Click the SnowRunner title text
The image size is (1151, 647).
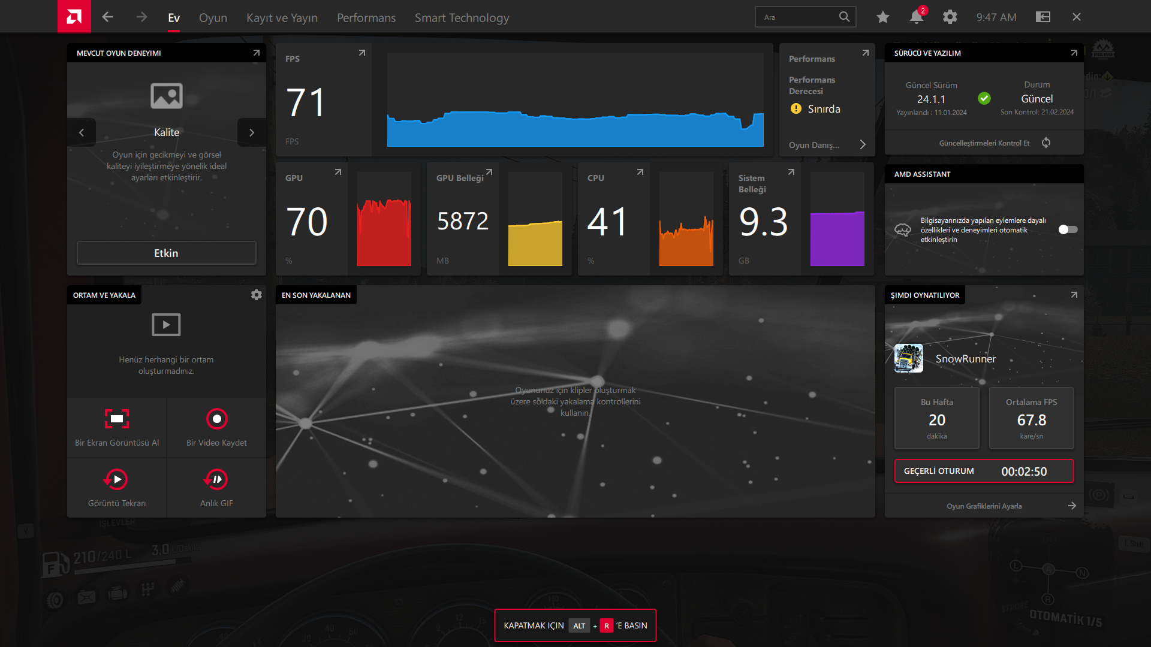[x=965, y=359]
